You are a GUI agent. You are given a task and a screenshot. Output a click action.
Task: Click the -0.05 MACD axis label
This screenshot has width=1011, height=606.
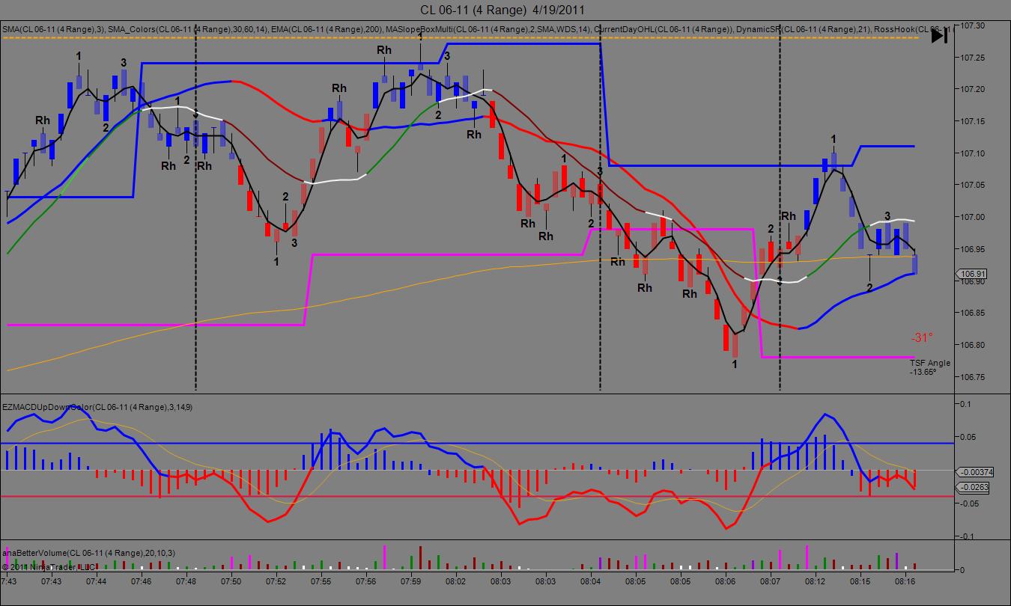coord(971,504)
